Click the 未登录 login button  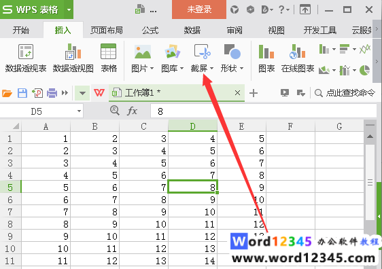(199, 10)
